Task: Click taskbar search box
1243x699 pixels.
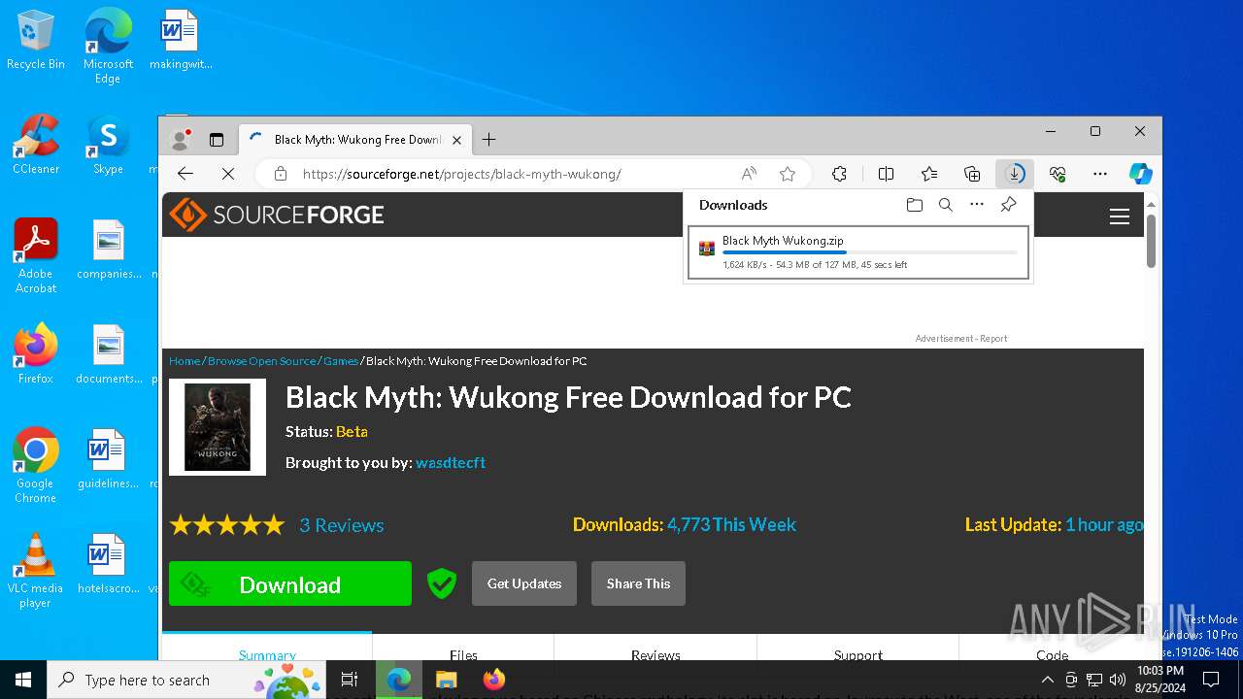Action: [x=188, y=680]
